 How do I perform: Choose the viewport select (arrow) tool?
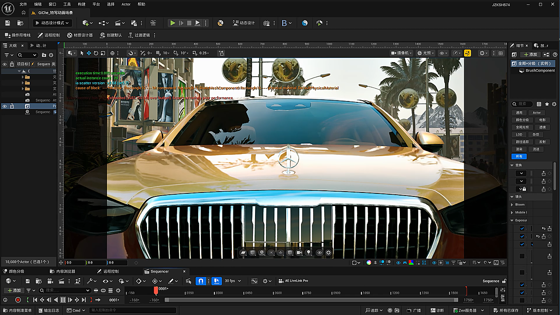(81, 53)
